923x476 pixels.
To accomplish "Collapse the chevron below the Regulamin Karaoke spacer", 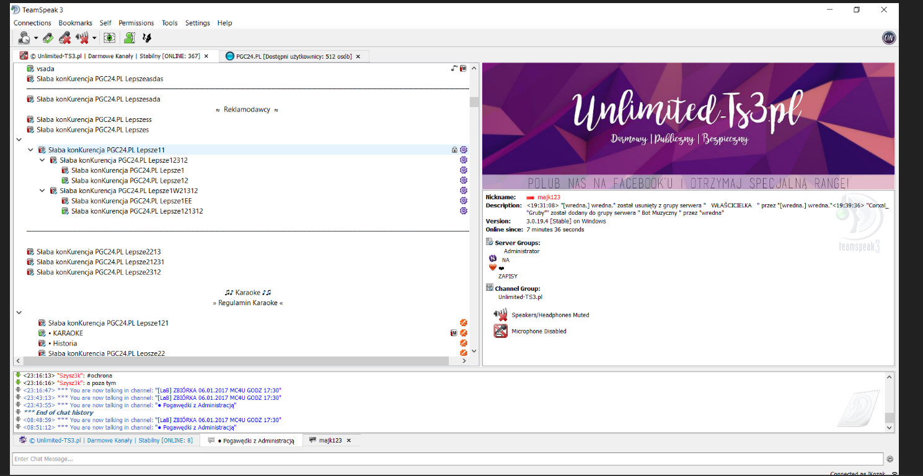I will [x=19, y=313].
